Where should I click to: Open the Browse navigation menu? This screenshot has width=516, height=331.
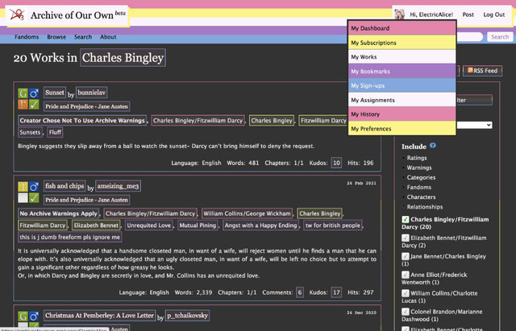coord(56,37)
